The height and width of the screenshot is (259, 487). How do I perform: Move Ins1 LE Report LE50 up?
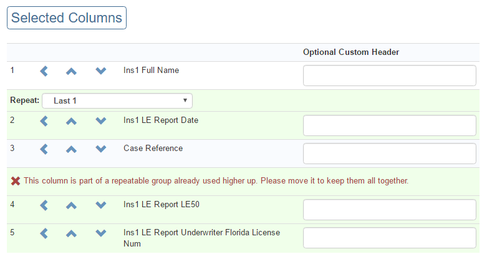[x=71, y=205]
